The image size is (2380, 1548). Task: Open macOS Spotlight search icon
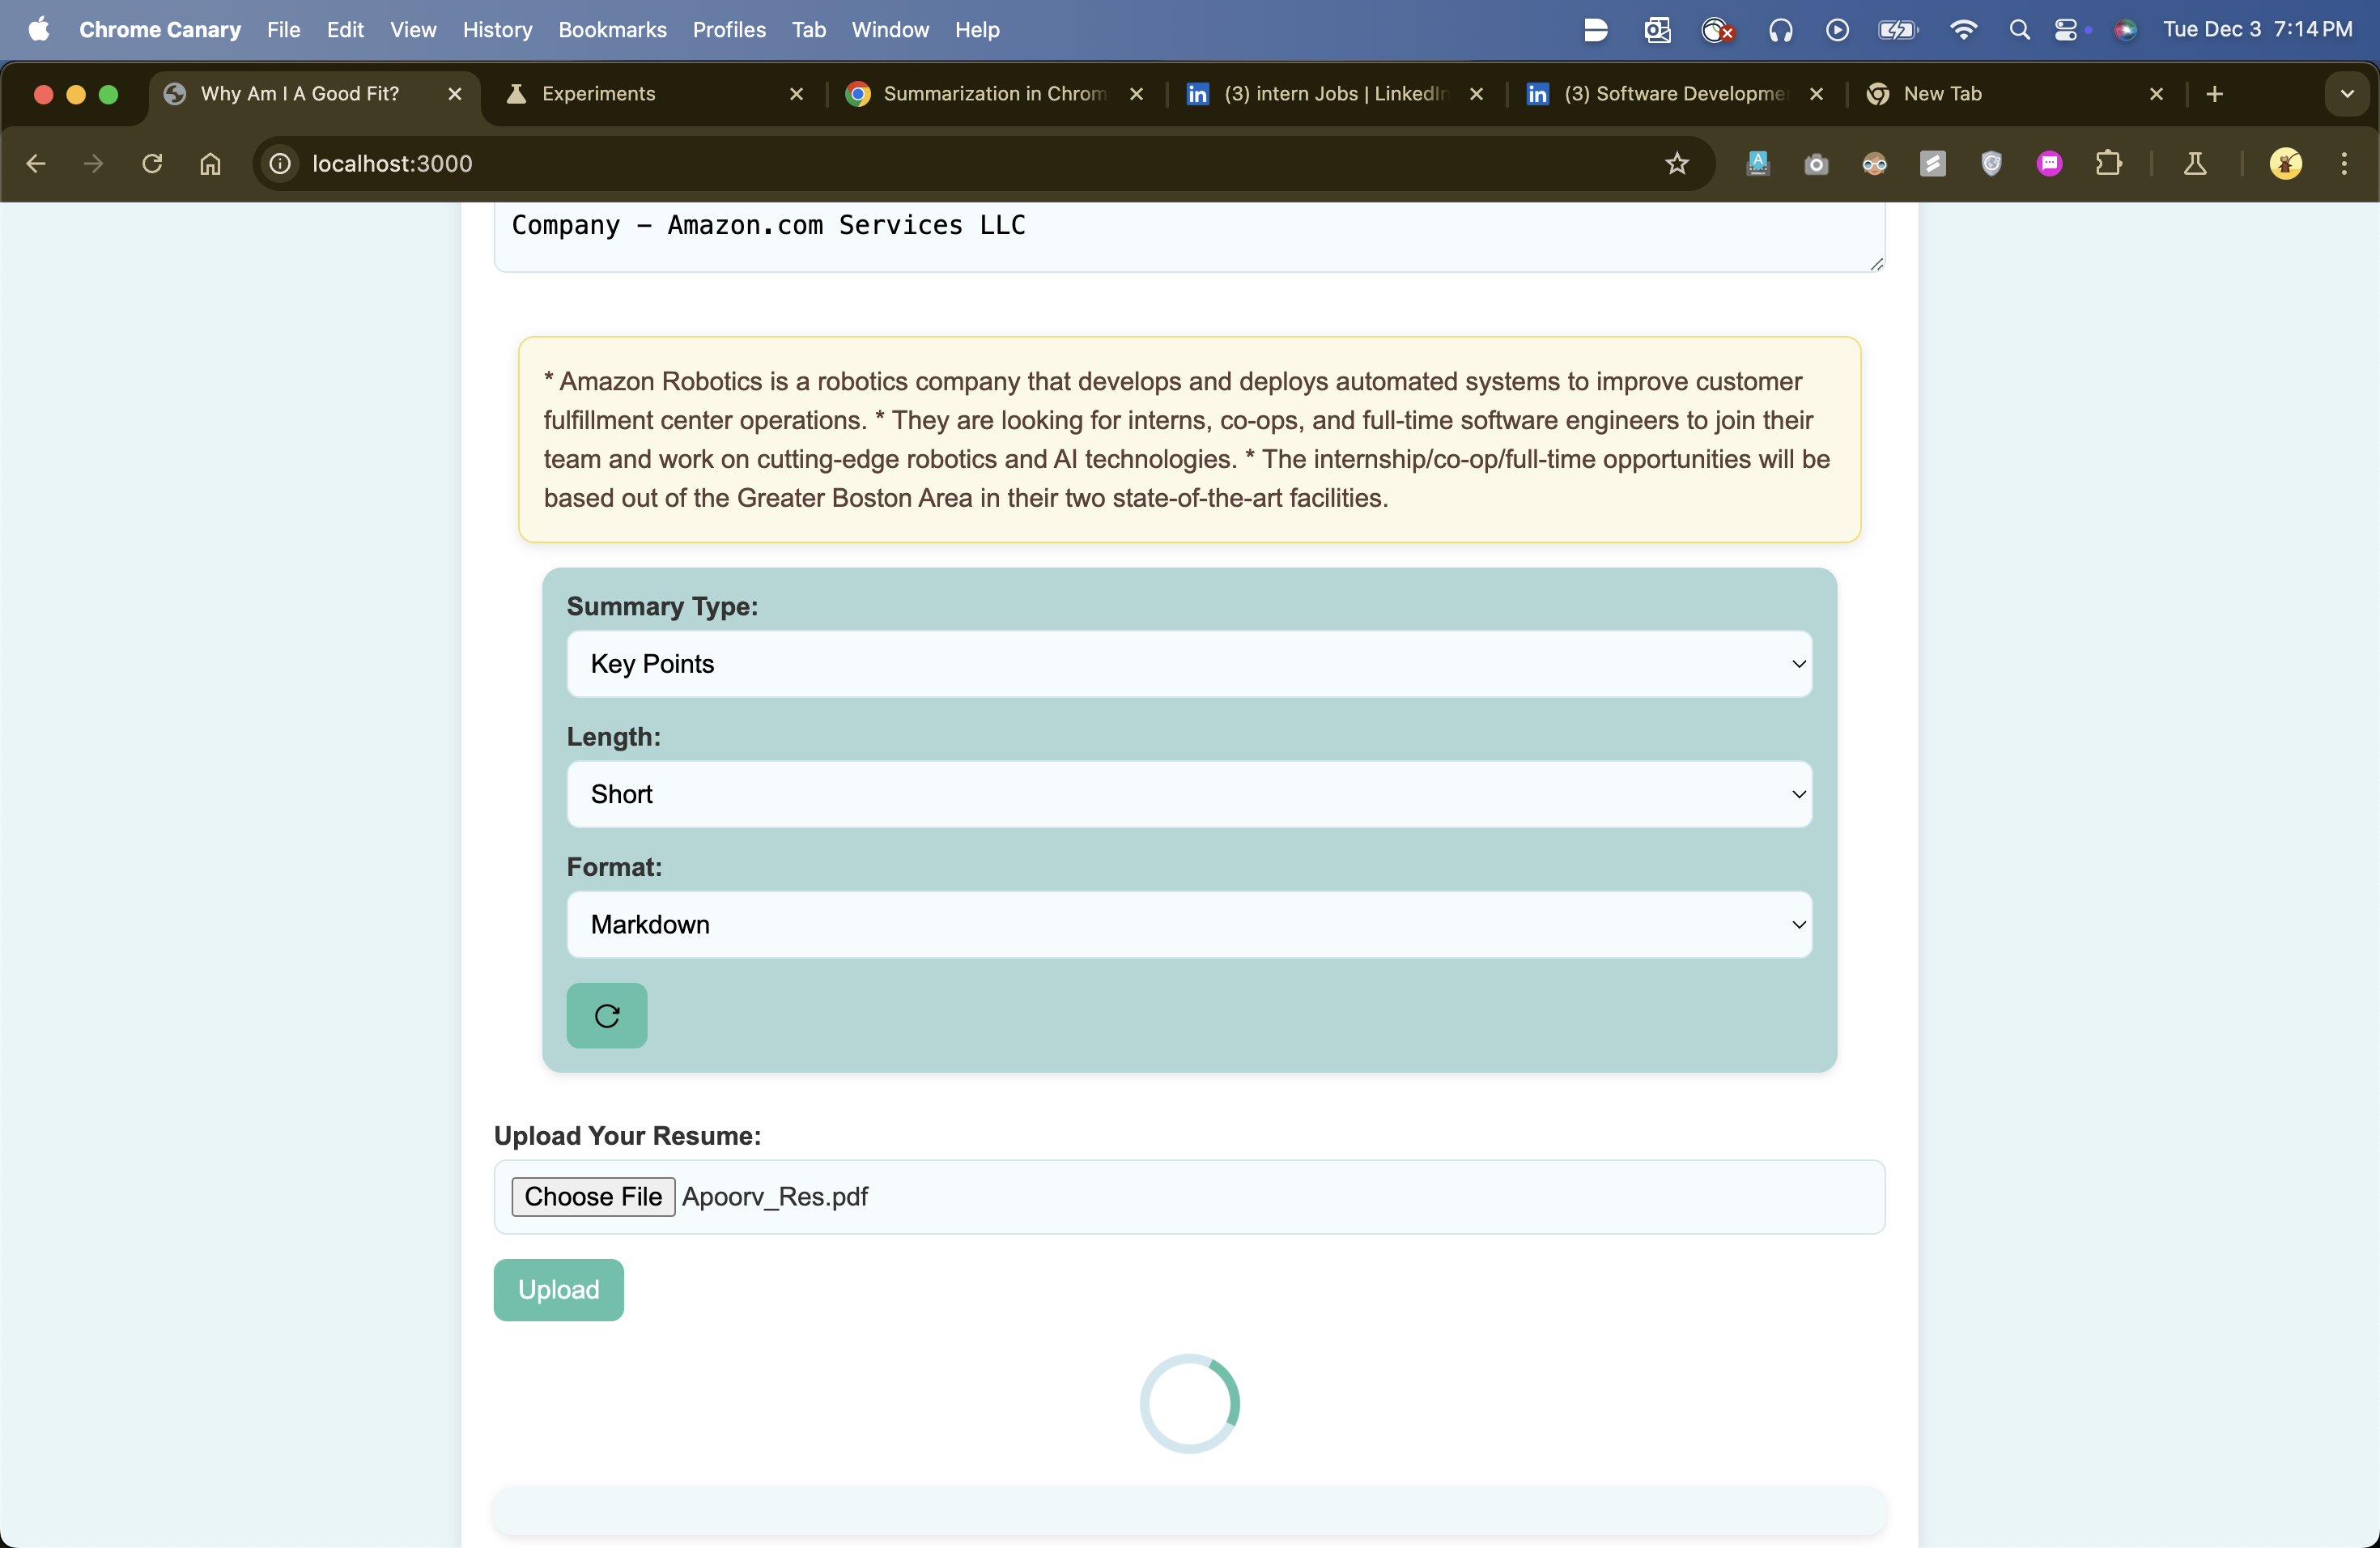(x=2018, y=30)
